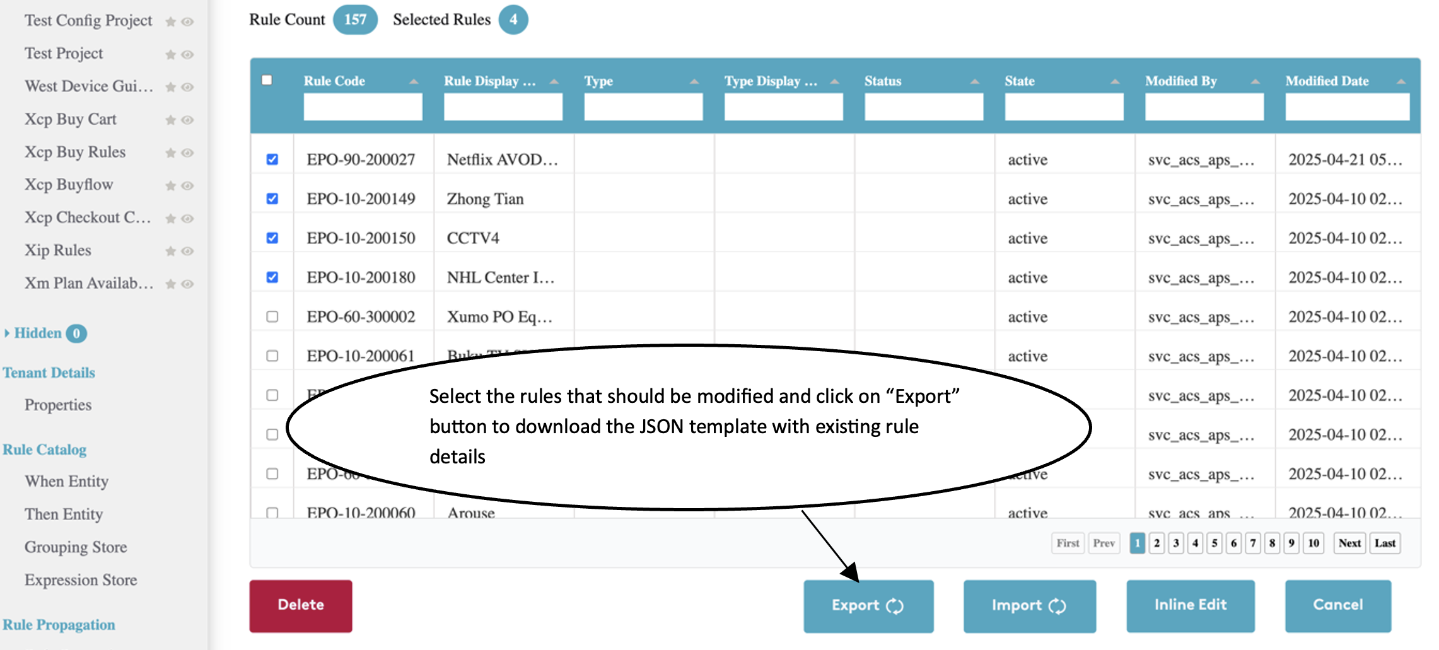Click the red Delete button
The image size is (1439, 650).
(x=301, y=606)
